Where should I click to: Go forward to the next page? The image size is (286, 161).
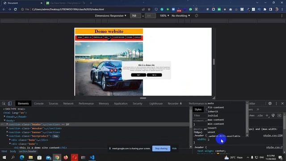coord(9,9)
